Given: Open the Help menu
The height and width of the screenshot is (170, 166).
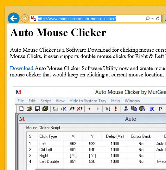Looking at the screenshot, I should [x=115, y=101].
